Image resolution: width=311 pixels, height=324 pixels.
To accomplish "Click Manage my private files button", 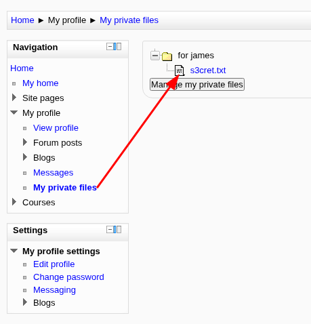I will 197,85.
